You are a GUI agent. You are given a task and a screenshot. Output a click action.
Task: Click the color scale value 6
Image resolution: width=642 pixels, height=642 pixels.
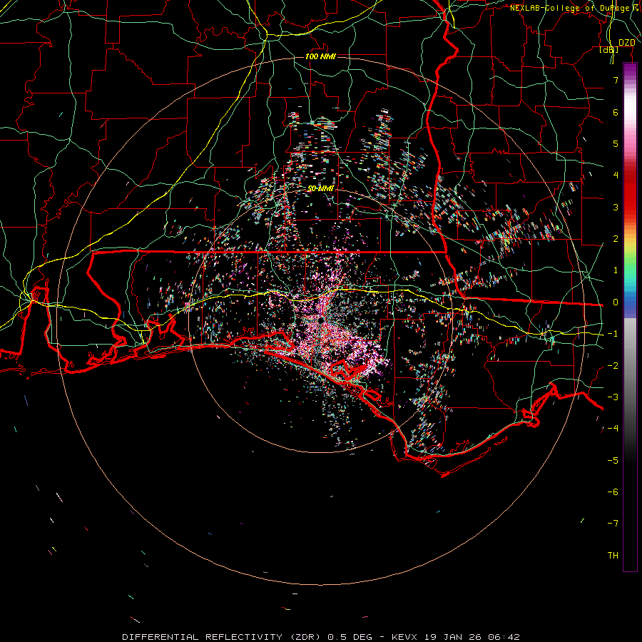coord(616,112)
